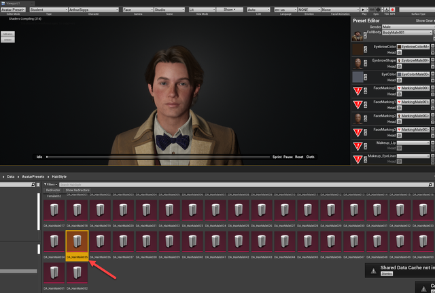The width and height of the screenshot is (435, 293).
Task: Click the gray-blue EyeColor swatch
Action: [358, 77]
